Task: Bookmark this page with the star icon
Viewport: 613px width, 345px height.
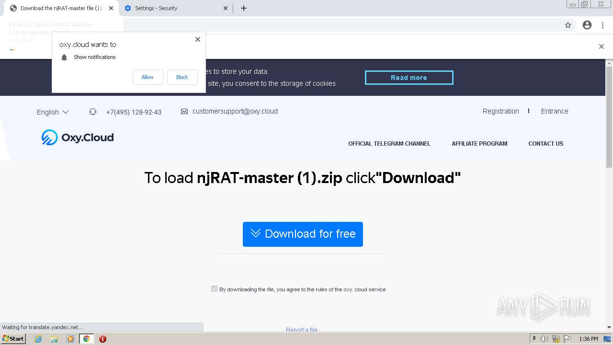Action: pos(568,25)
